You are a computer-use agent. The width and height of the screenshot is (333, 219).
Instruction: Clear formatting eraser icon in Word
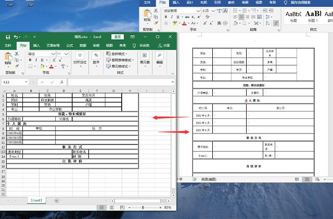(208, 17)
